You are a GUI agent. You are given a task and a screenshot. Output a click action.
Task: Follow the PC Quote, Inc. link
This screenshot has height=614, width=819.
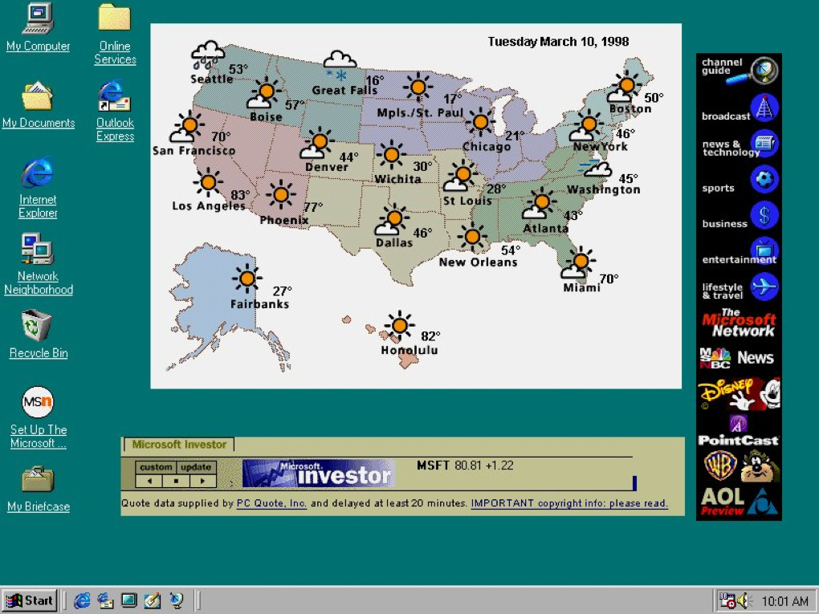click(x=271, y=502)
